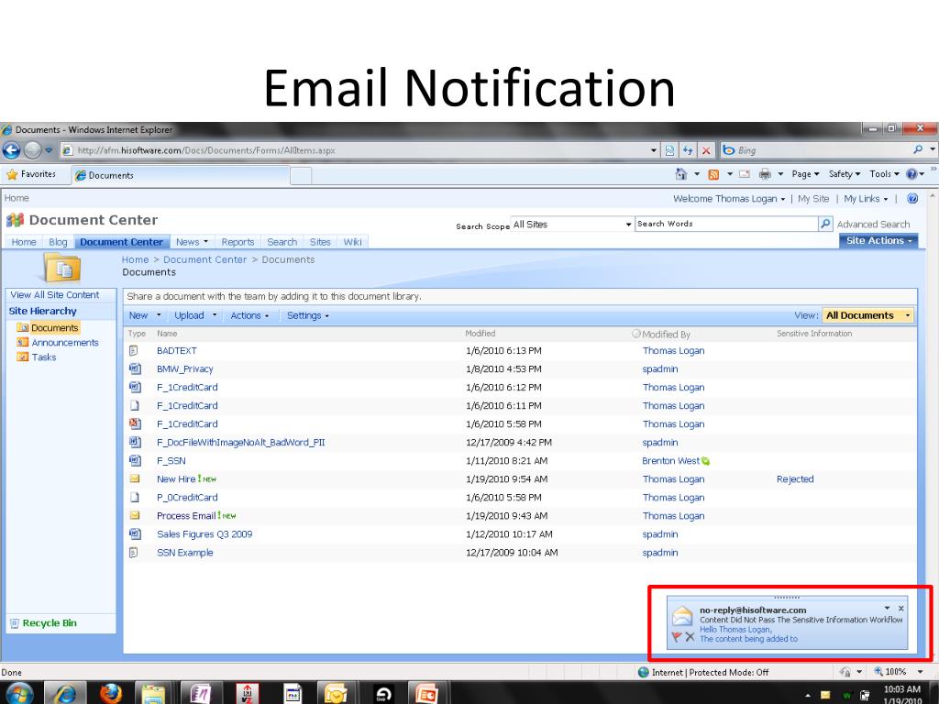Click inside the Search Words input field

tap(724, 224)
